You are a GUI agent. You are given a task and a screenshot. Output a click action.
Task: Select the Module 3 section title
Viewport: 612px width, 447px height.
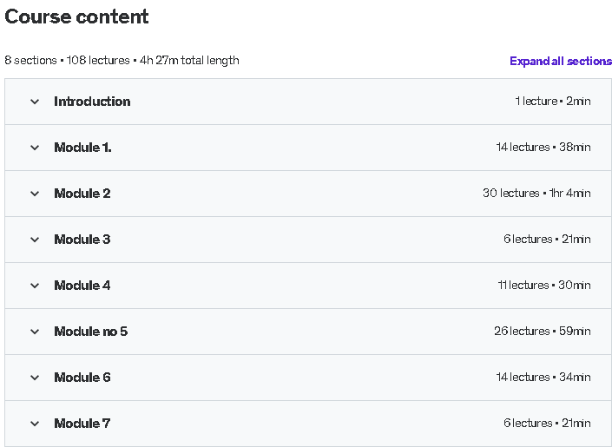(82, 240)
